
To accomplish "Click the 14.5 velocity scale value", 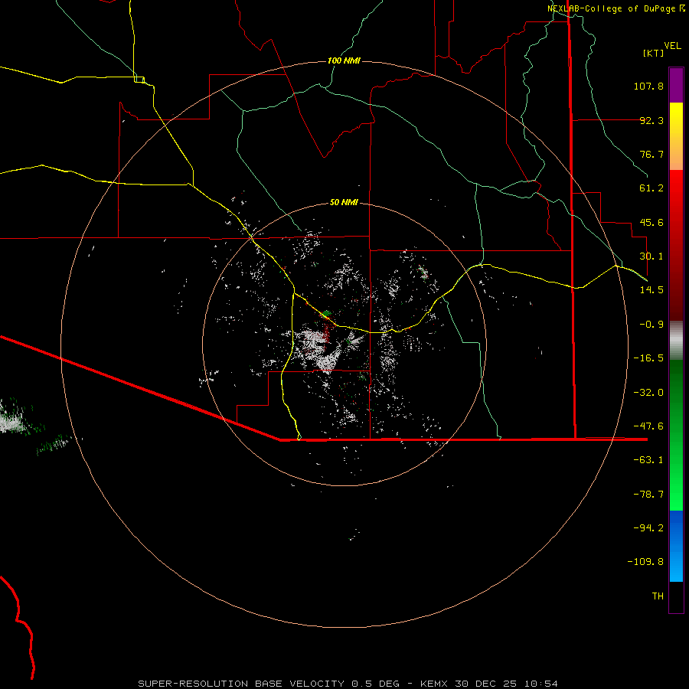I will pos(651,290).
